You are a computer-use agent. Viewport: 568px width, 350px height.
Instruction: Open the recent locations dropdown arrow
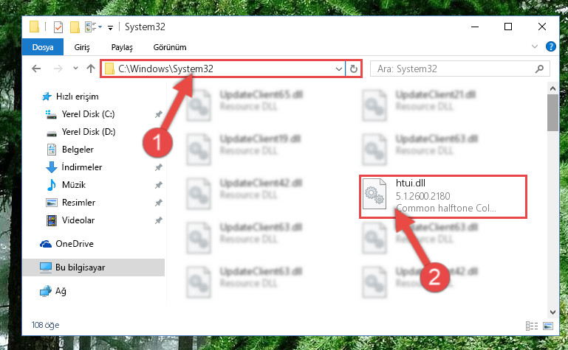point(75,69)
